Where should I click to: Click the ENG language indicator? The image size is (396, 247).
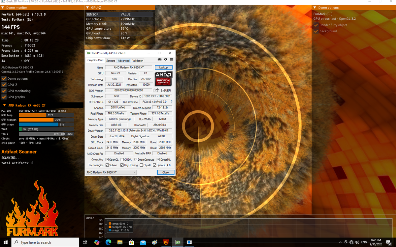click(364, 242)
